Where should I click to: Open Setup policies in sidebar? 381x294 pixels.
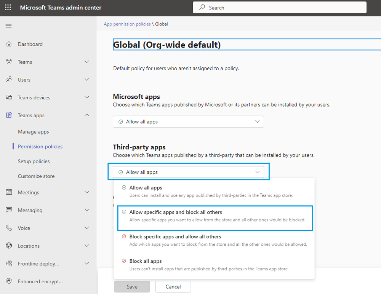click(34, 161)
